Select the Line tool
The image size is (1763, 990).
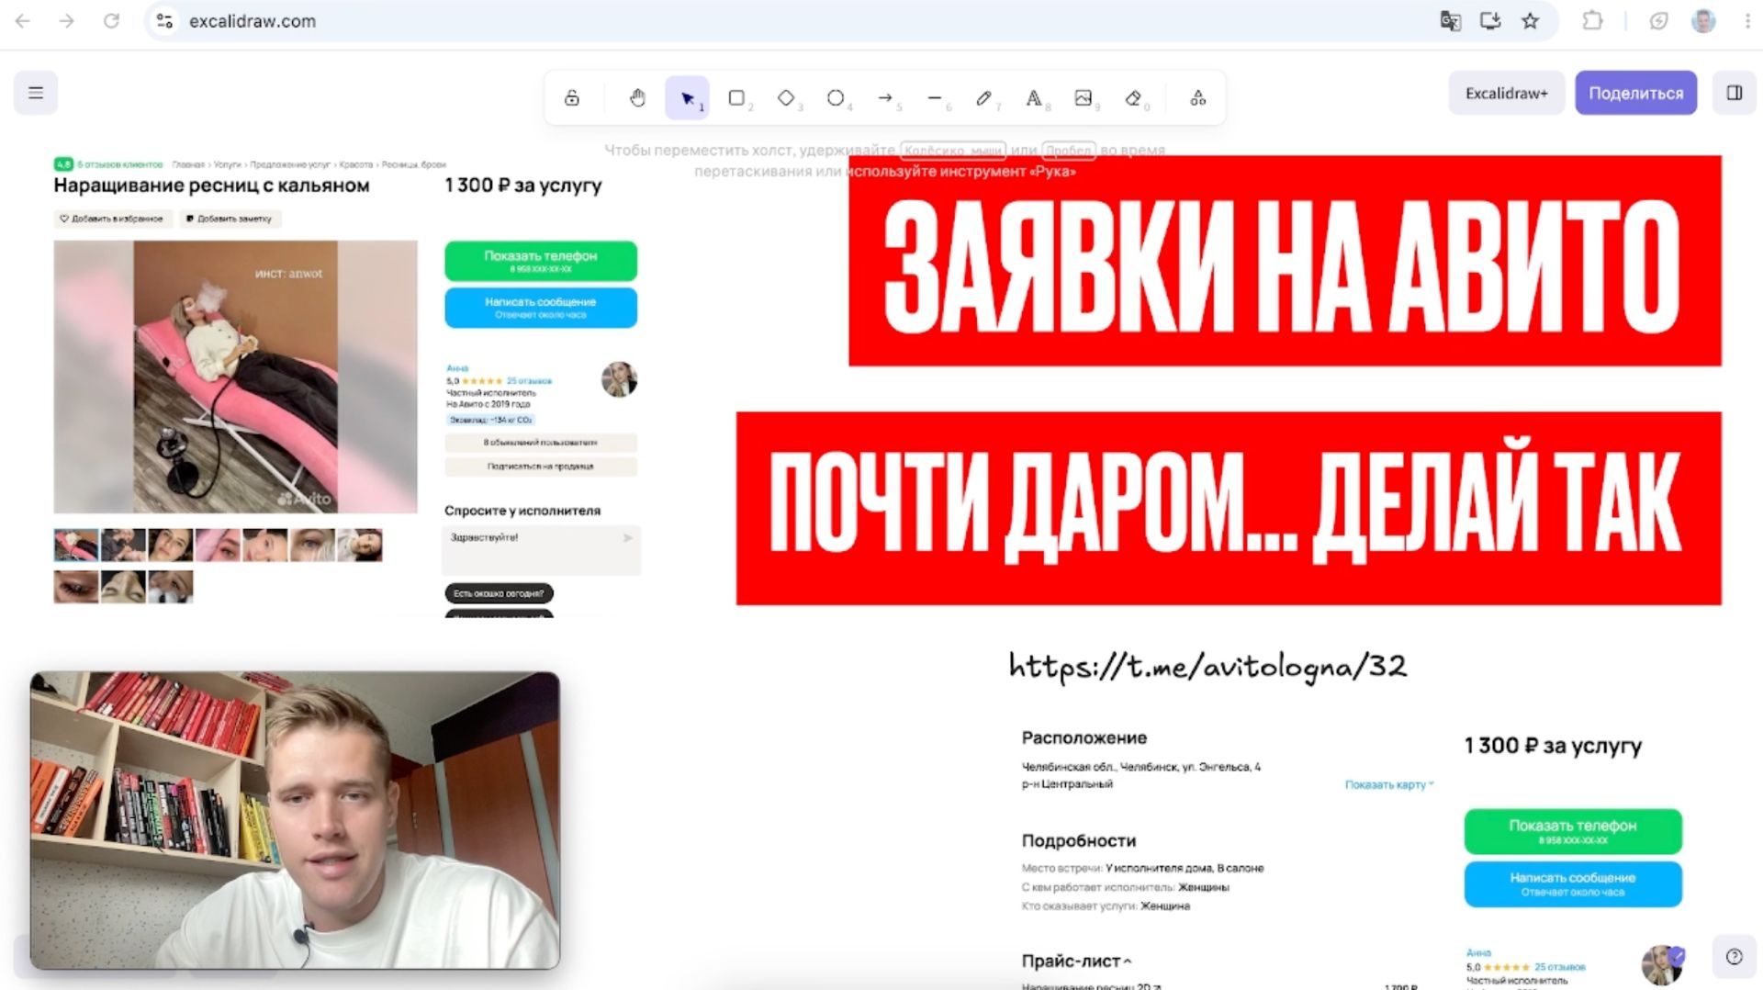pyautogui.click(x=935, y=97)
